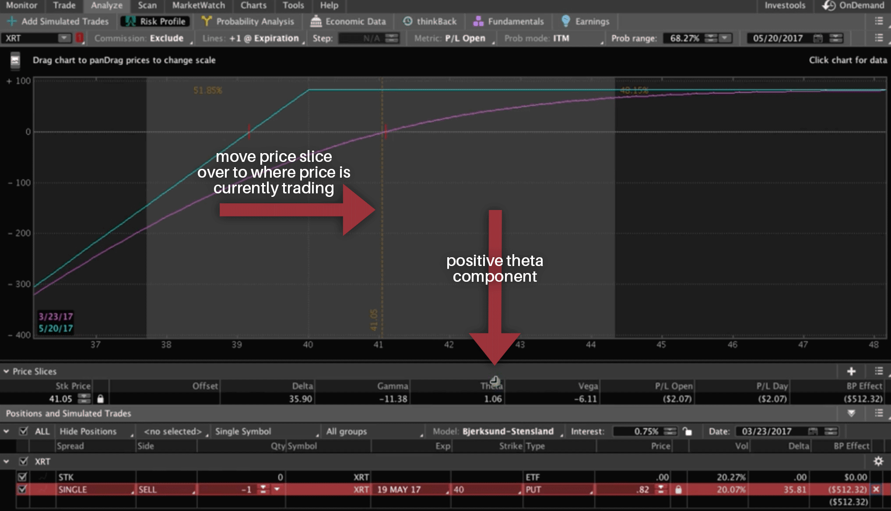Open the Single Symbol dropdown
The height and width of the screenshot is (511, 891).
click(x=266, y=431)
